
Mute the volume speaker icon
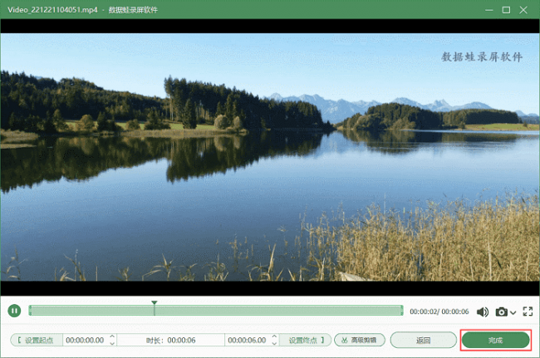483,311
